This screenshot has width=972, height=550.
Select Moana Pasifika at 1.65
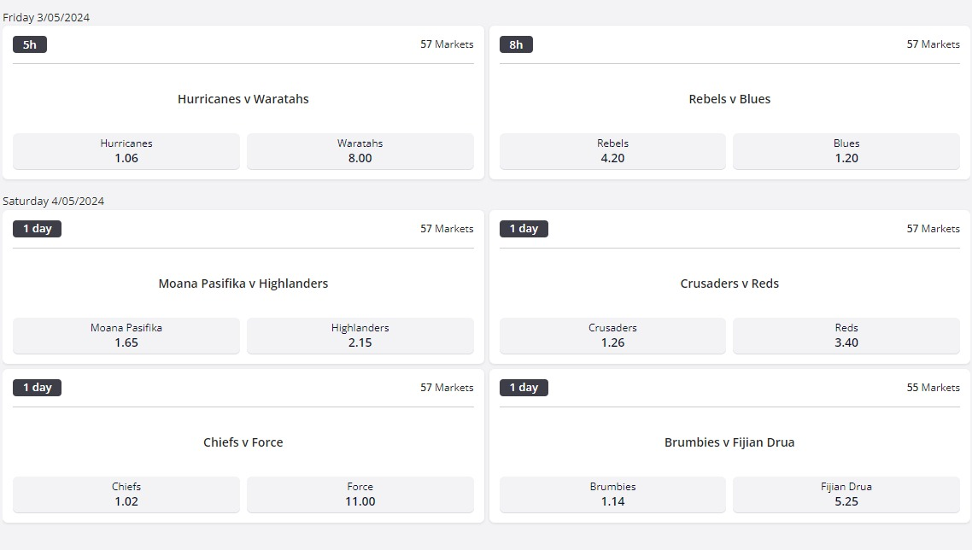click(x=126, y=336)
